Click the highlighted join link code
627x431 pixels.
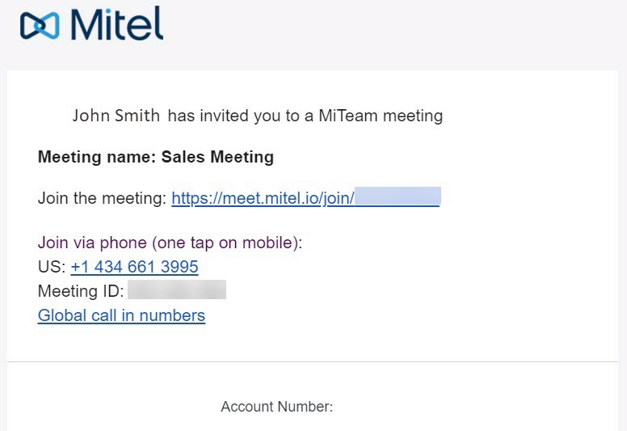[x=398, y=197]
